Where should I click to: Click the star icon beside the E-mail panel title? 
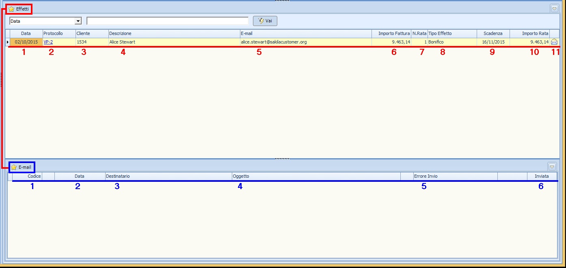coord(14,167)
